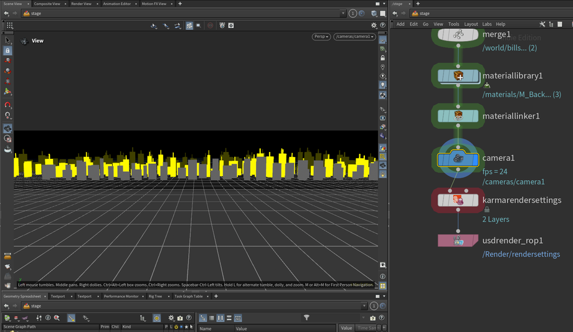Click the materiallibrary1 node icon

click(x=458, y=76)
